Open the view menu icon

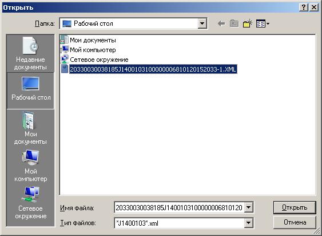click(263, 24)
